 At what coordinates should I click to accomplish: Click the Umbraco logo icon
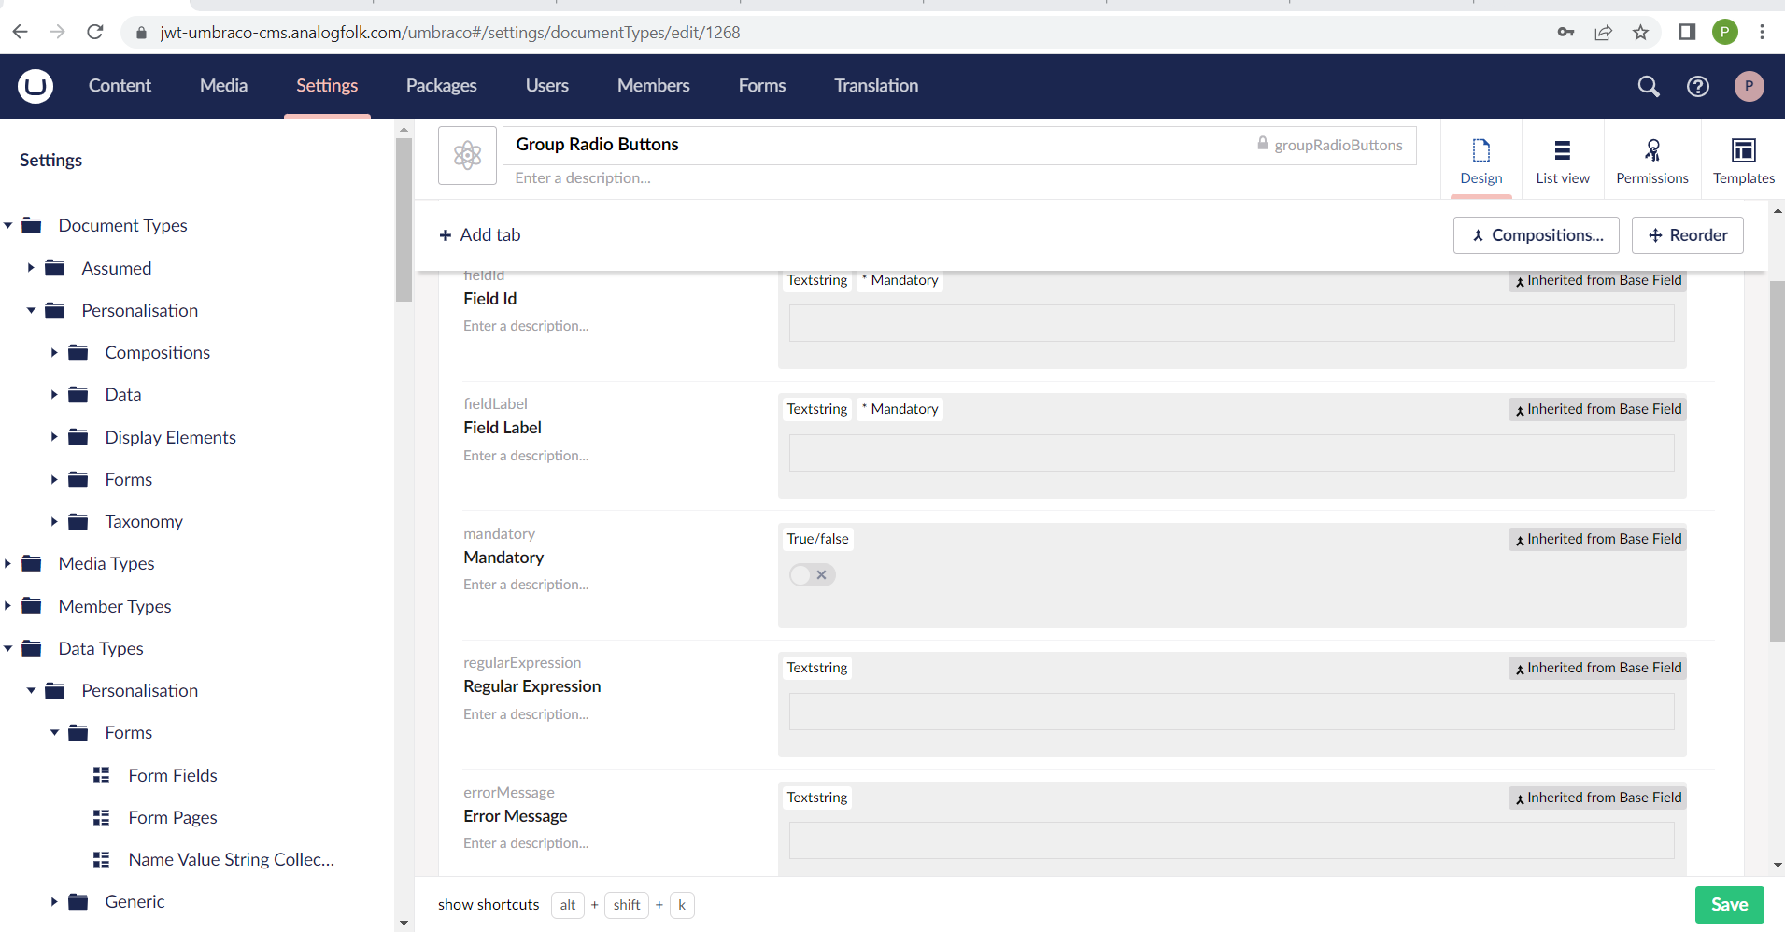35,86
